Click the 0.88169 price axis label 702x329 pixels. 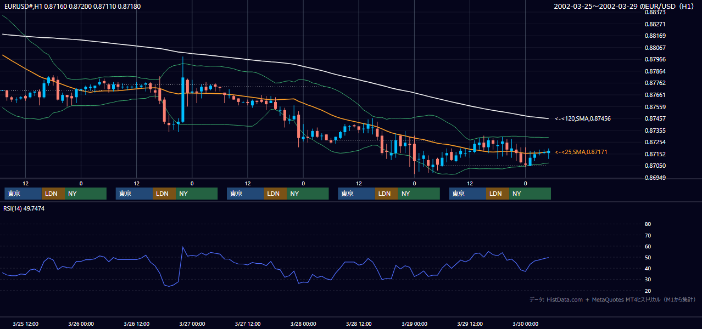coord(655,36)
